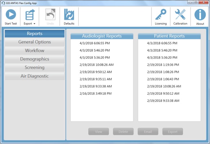Switch to General Options tab
210x144 pixels.
[x=35, y=42]
